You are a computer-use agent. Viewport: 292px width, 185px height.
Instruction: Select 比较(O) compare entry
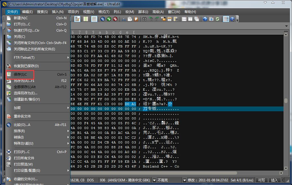pos(37,125)
